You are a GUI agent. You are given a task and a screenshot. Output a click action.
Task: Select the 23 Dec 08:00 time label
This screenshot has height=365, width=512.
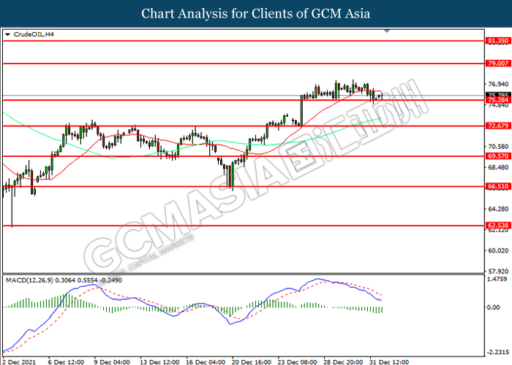click(x=297, y=362)
